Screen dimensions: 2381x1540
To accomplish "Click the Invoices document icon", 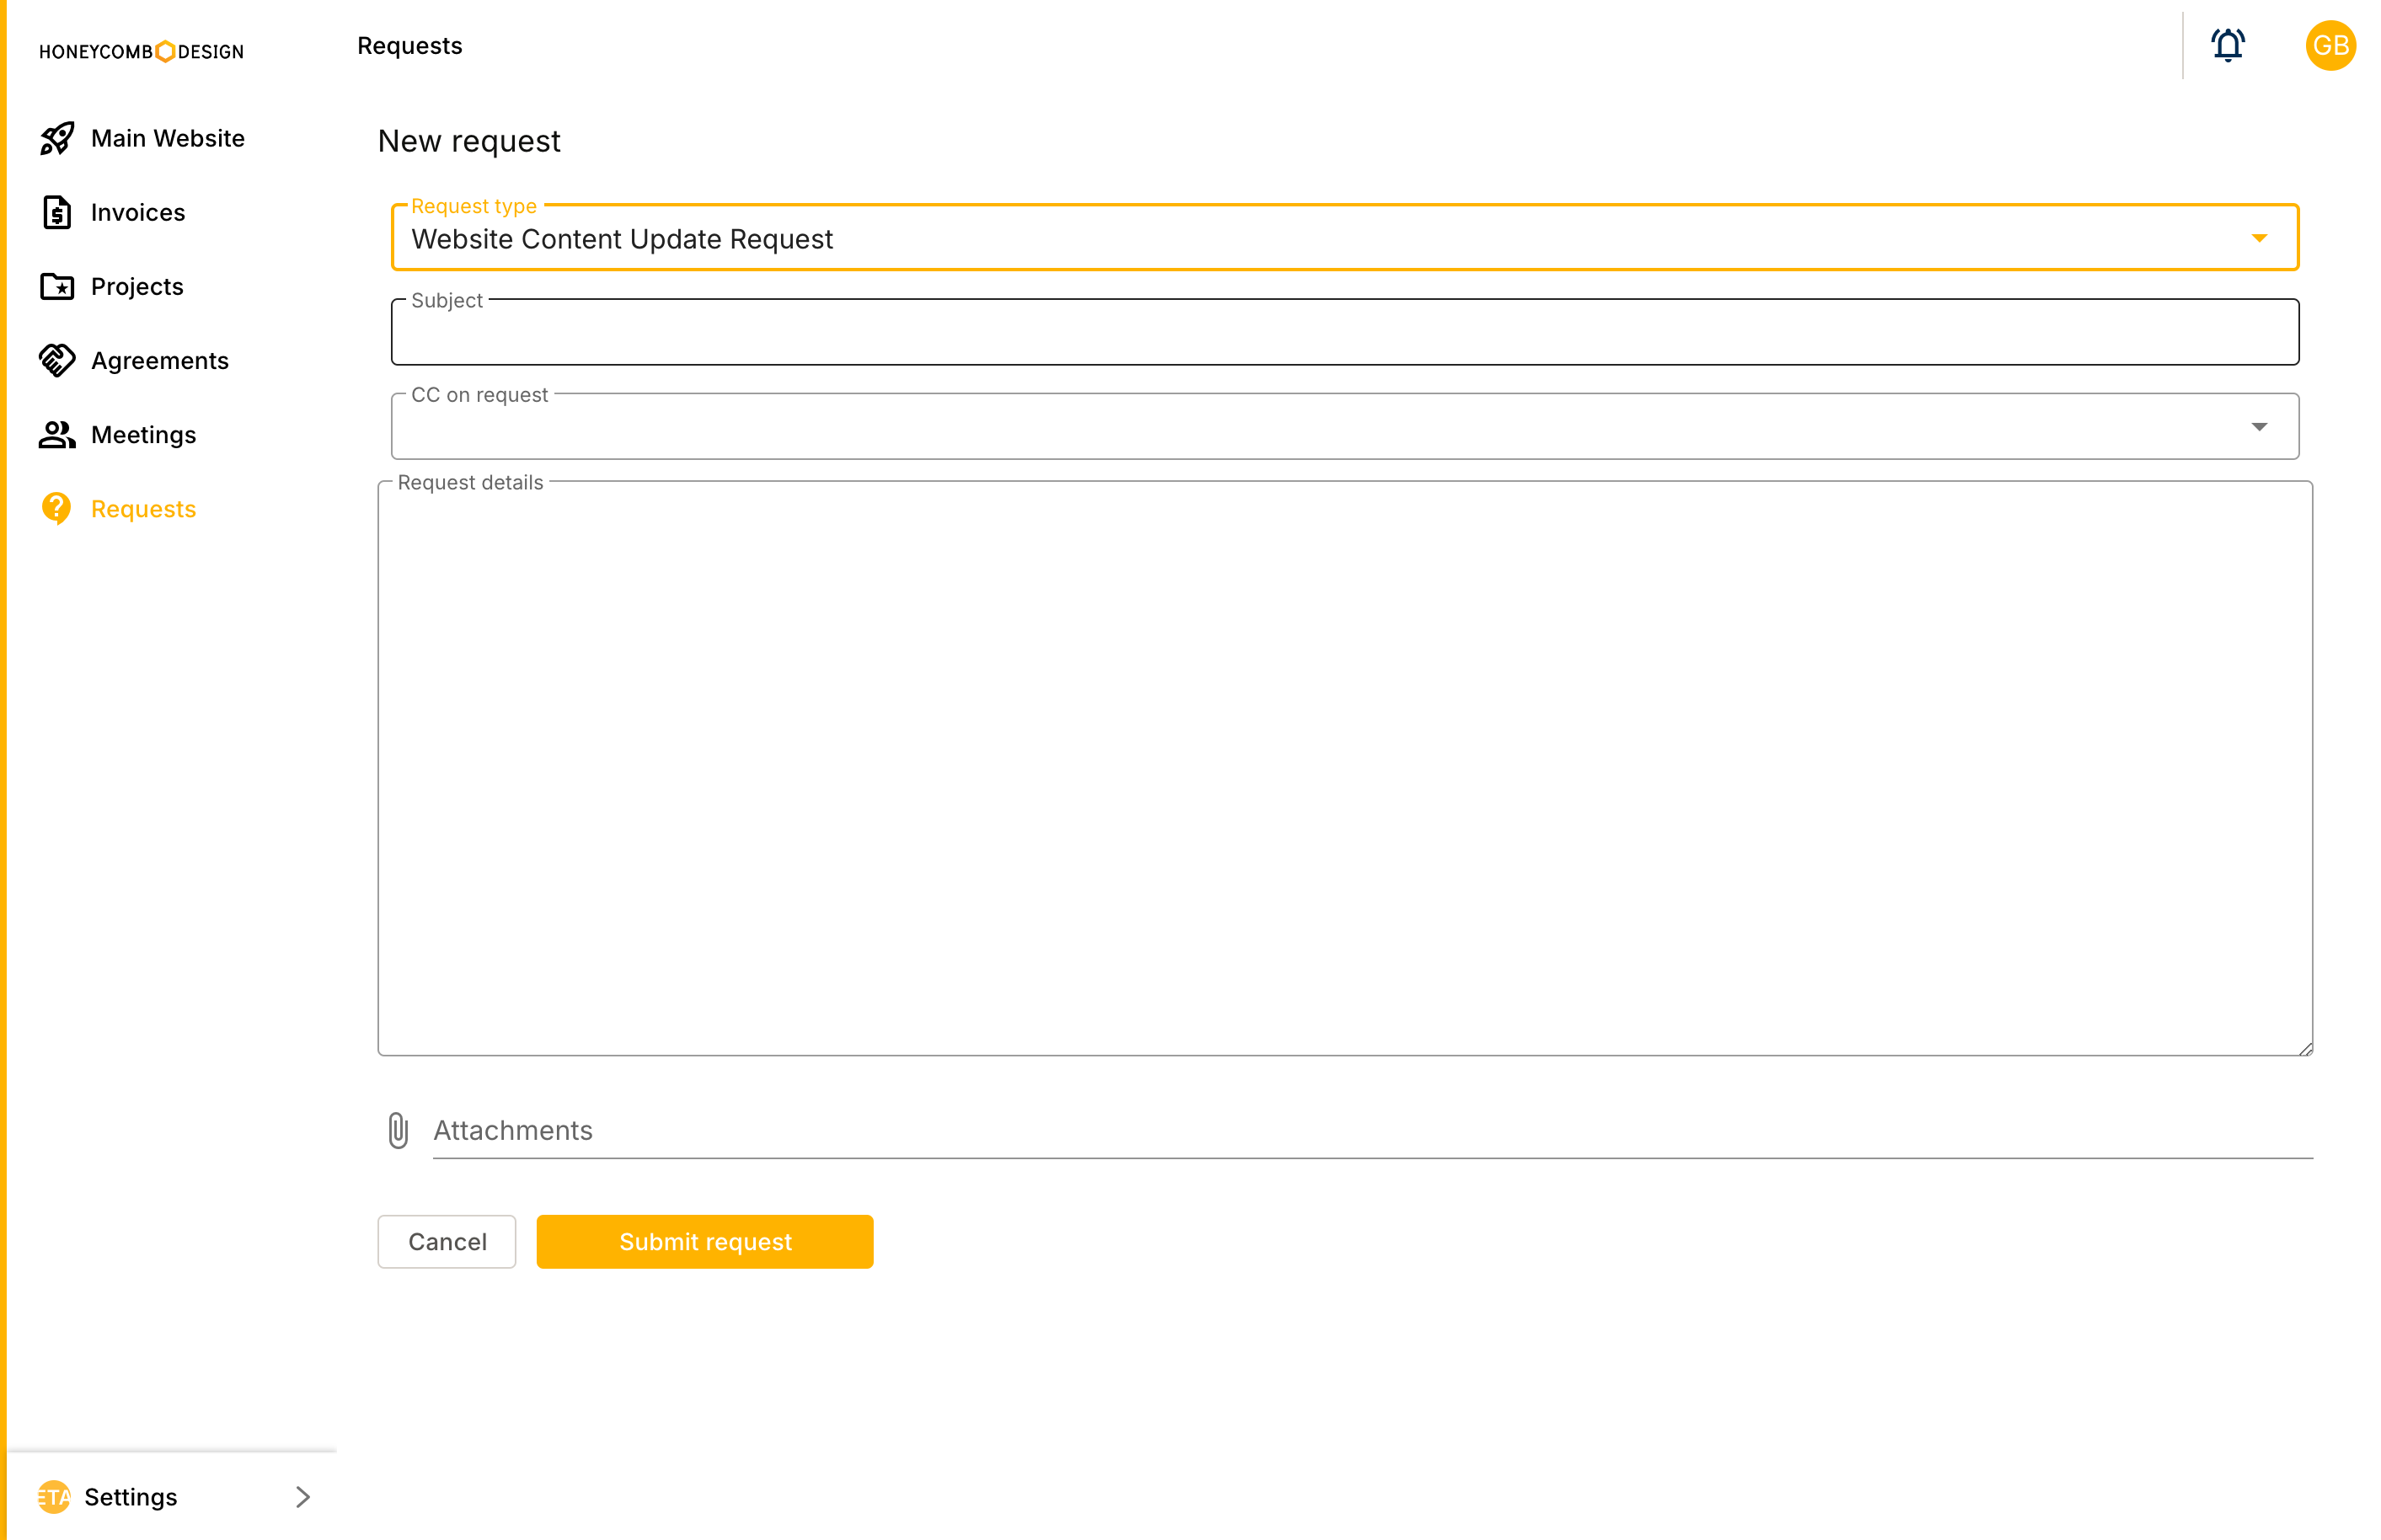I will click(57, 212).
